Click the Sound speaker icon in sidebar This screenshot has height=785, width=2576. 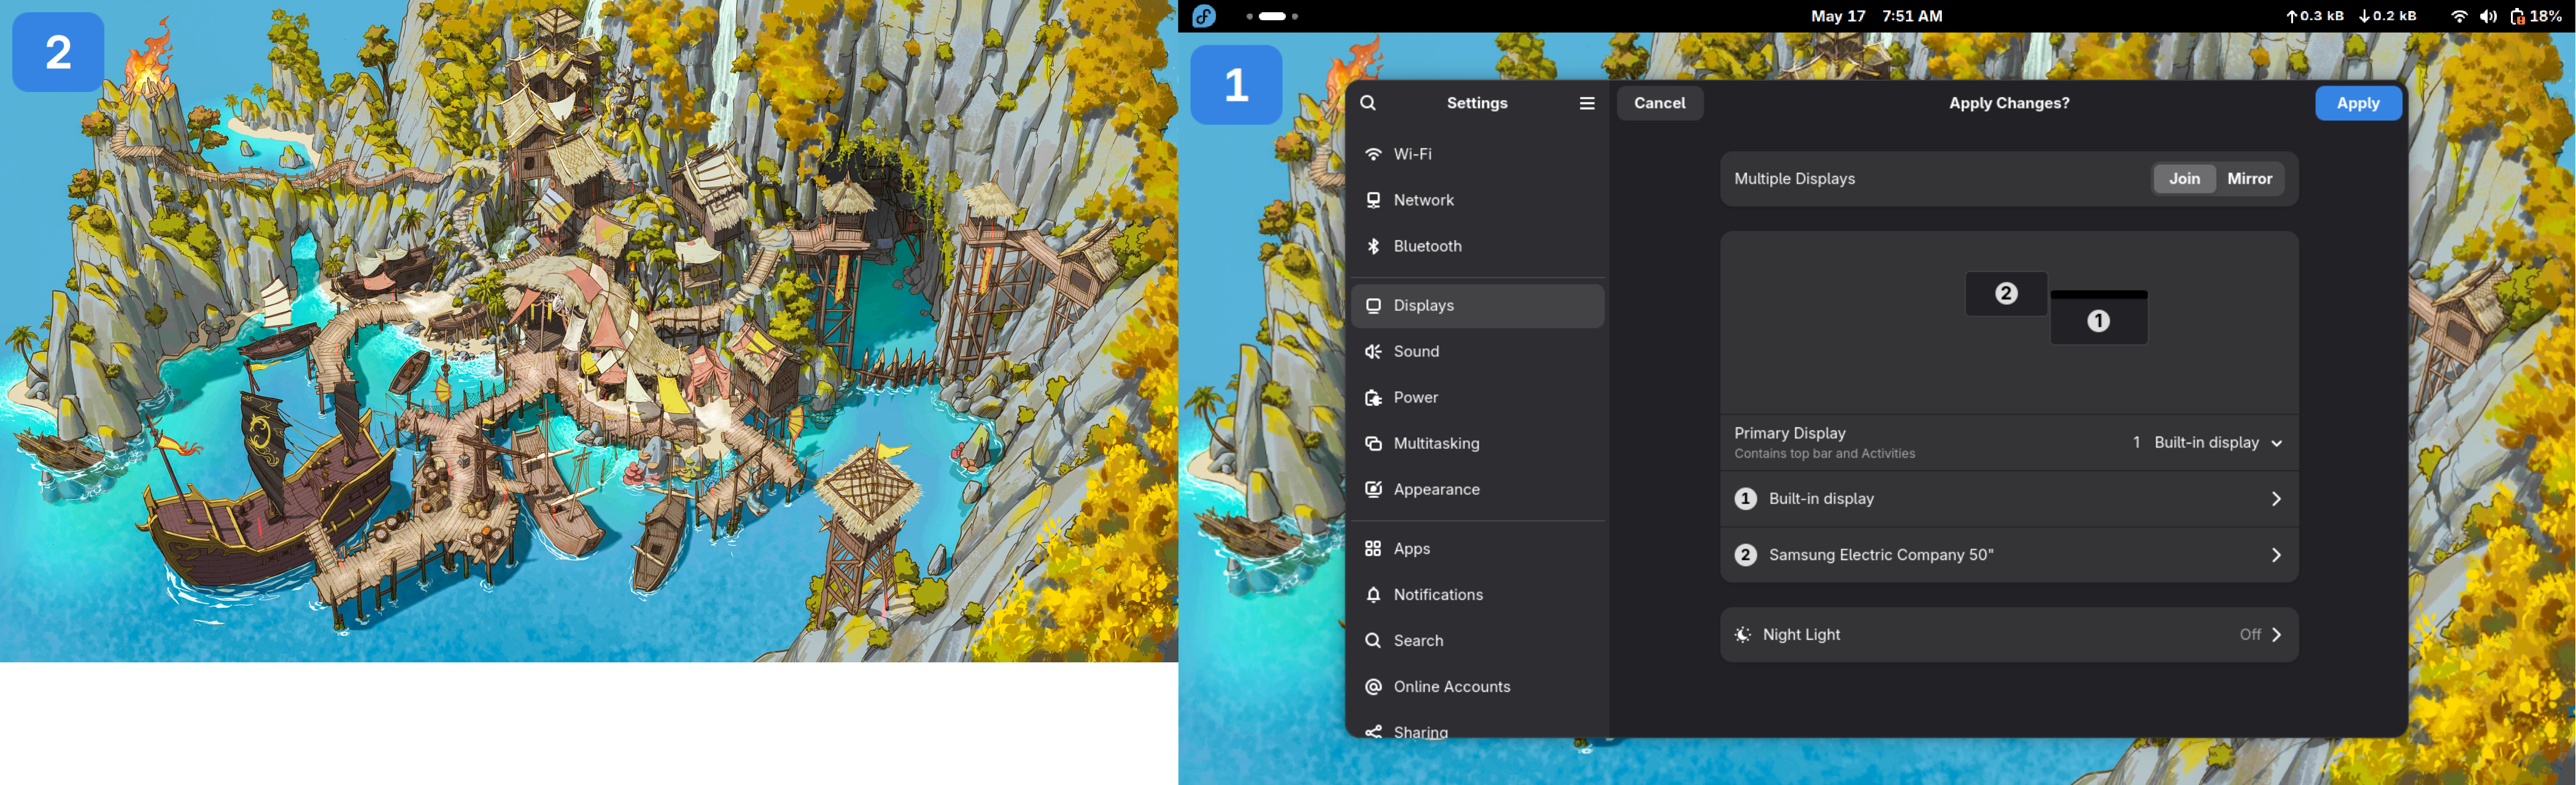coord(1374,351)
